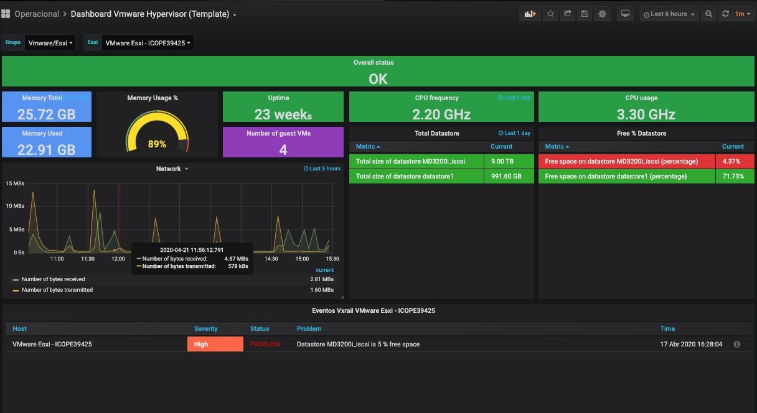The height and width of the screenshot is (413, 757).
Task: Click the Operacional folder breadcrumb
Action: point(37,14)
